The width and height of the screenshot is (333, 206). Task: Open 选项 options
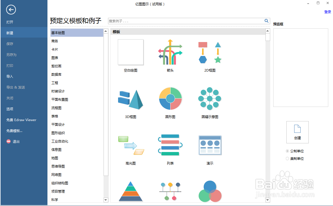pyautogui.click(x=10, y=109)
